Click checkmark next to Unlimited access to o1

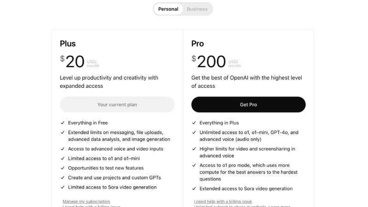tap(194, 132)
